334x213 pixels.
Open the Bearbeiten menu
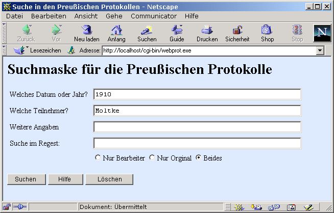(49, 16)
